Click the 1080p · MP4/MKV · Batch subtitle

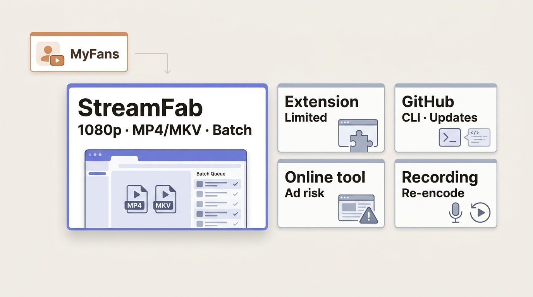[165, 130]
